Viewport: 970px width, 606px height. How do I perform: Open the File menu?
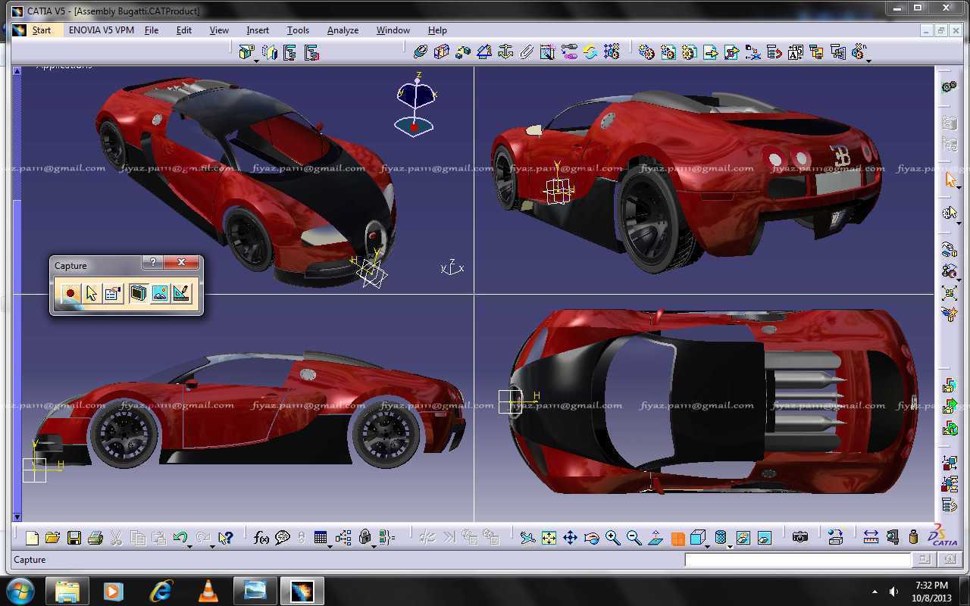point(152,30)
